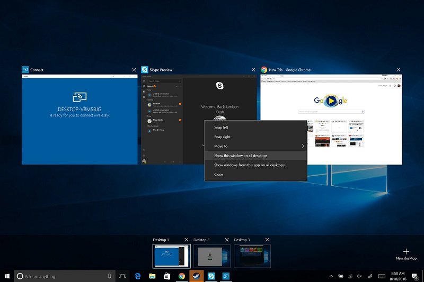
Task: Click the New desktop button
Action: (x=406, y=254)
